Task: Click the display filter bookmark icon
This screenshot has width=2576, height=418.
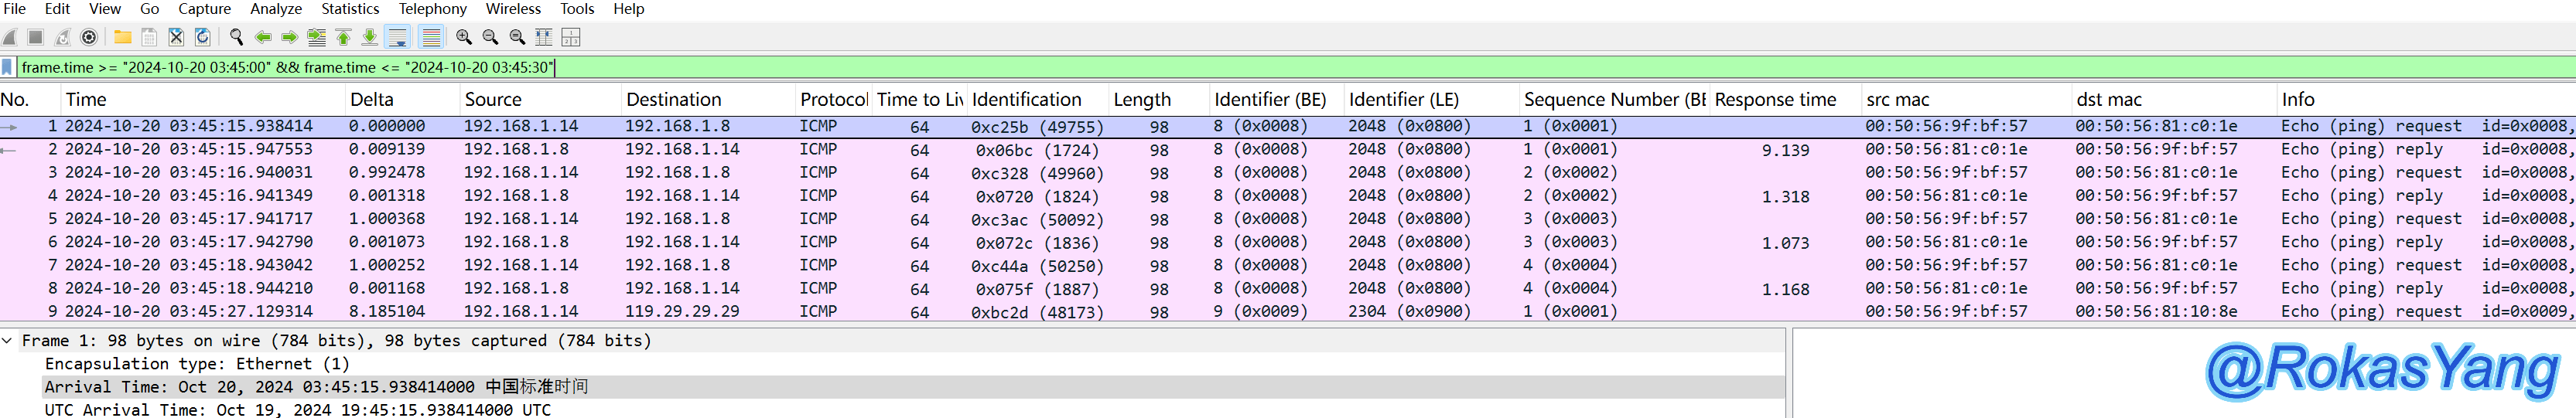Action: pos(8,67)
